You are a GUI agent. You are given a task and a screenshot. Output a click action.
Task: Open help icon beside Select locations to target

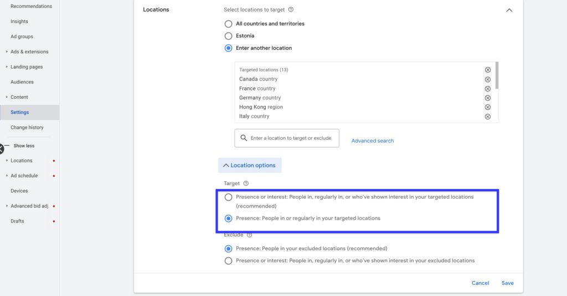[x=291, y=10]
